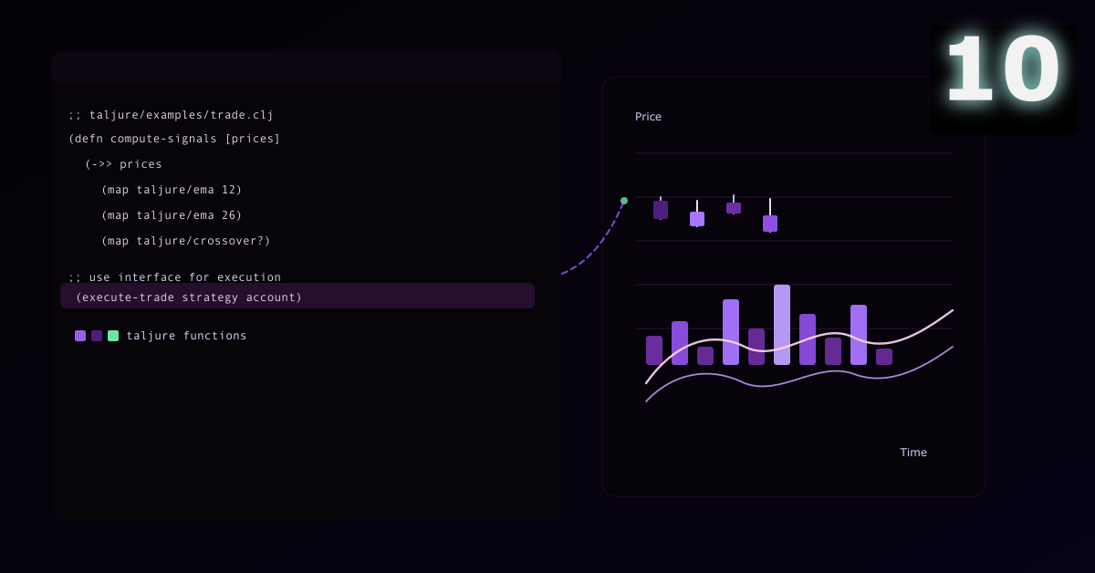
Task: Select the second candlestick in the chart
Action: tap(697, 219)
